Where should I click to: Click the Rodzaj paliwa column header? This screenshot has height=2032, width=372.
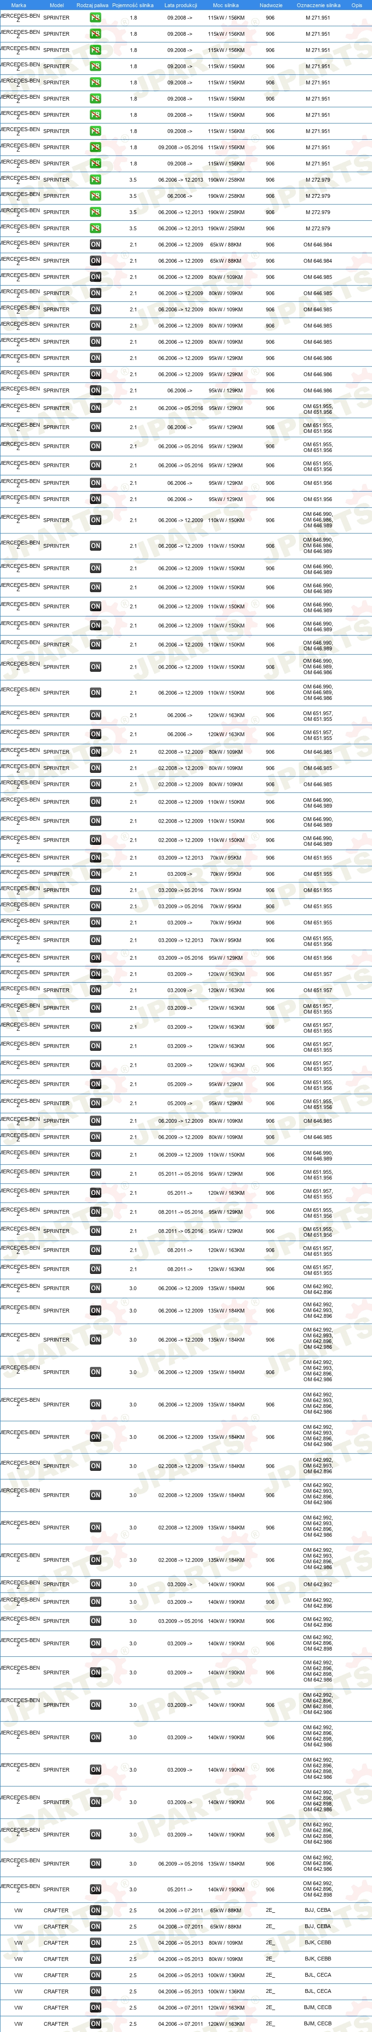(x=92, y=5)
